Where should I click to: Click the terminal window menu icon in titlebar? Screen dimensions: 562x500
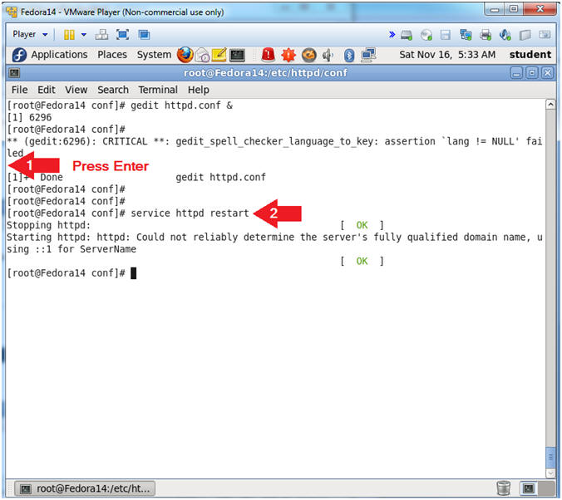point(14,73)
